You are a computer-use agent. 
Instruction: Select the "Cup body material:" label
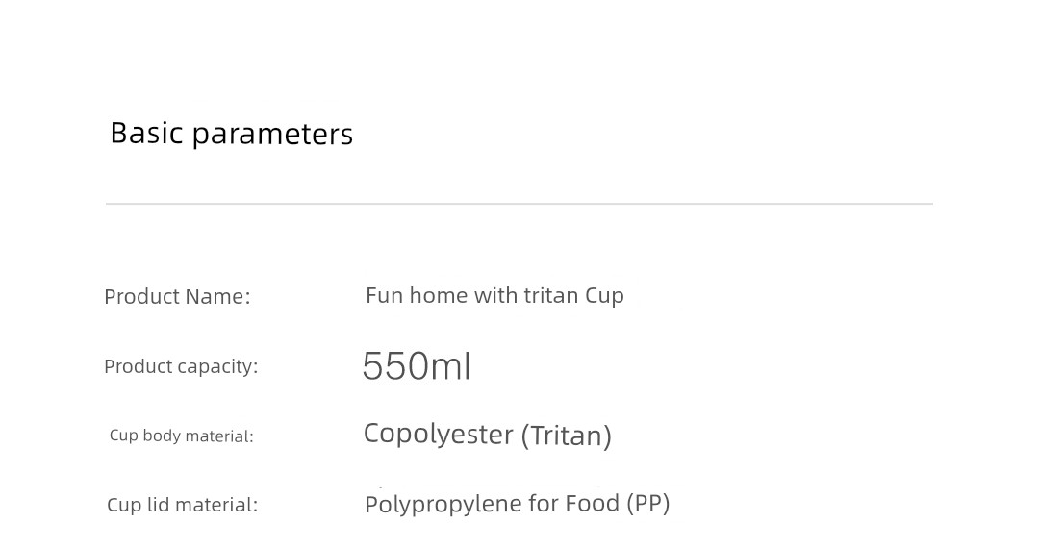[181, 436]
